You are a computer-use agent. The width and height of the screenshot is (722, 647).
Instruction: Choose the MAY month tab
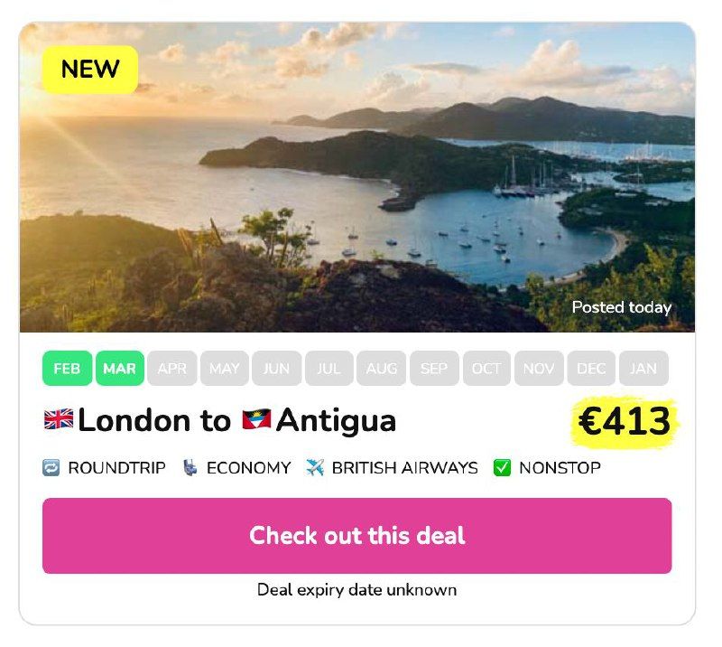tap(225, 368)
